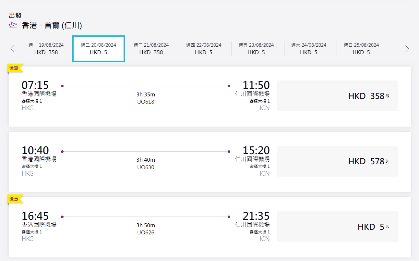Click the previous week left arrow
419x261 pixels.
tap(12, 49)
